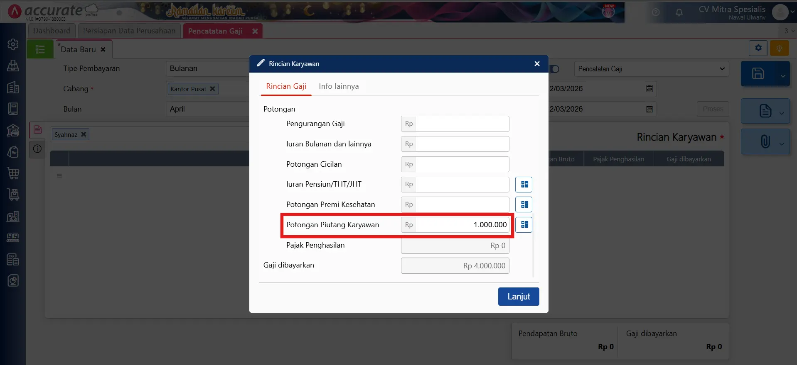Open the cash register module in sidebar
Image resolution: width=797 pixels, height=365 pixels.
coord(13,66)
